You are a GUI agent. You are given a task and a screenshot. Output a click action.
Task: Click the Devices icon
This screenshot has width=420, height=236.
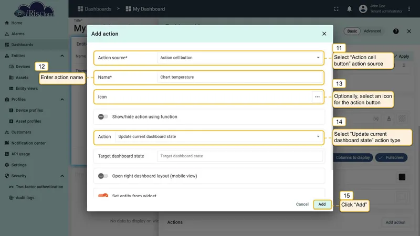[11, 67]
